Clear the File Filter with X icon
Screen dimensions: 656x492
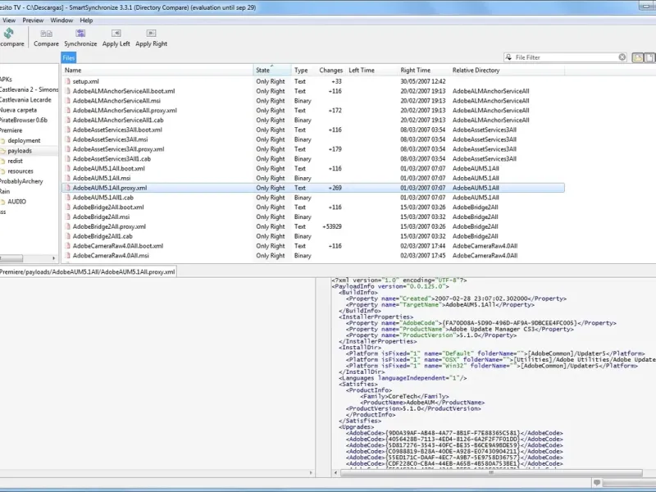(624, 58)
